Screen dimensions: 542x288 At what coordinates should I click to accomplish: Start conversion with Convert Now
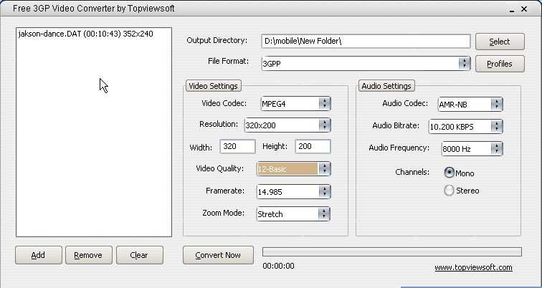218,255
